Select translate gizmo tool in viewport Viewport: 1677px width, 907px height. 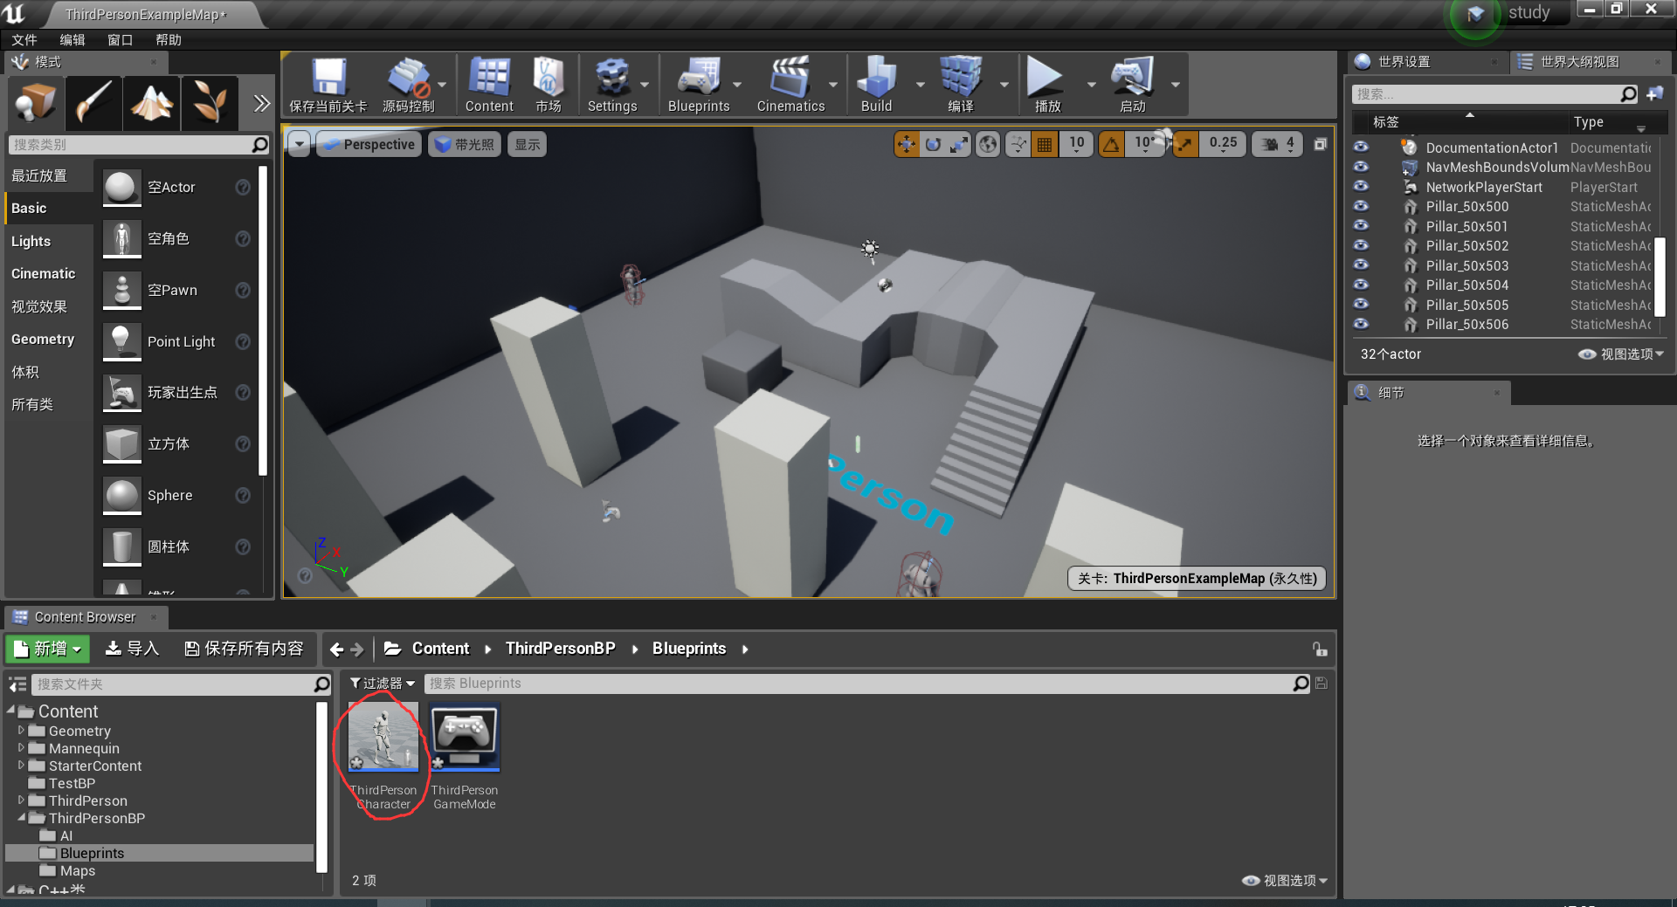[907, 144]
